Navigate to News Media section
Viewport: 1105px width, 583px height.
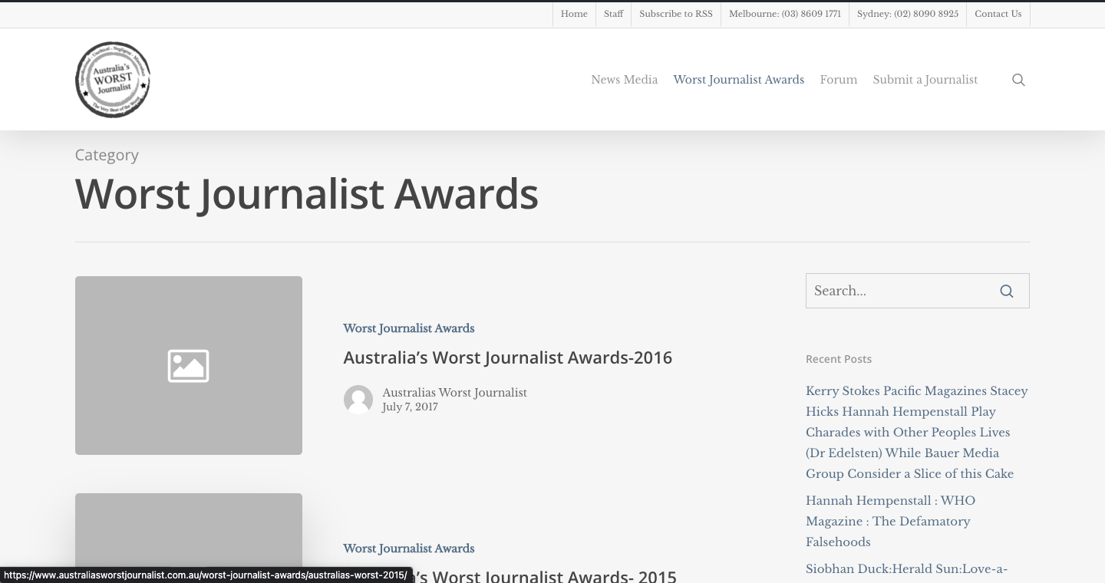625,80
